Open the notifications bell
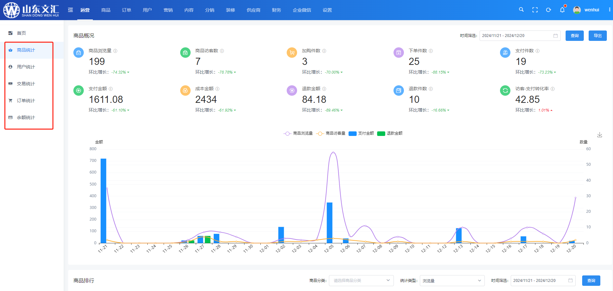This screenshot has height=291, width=613. click(562, 10)
